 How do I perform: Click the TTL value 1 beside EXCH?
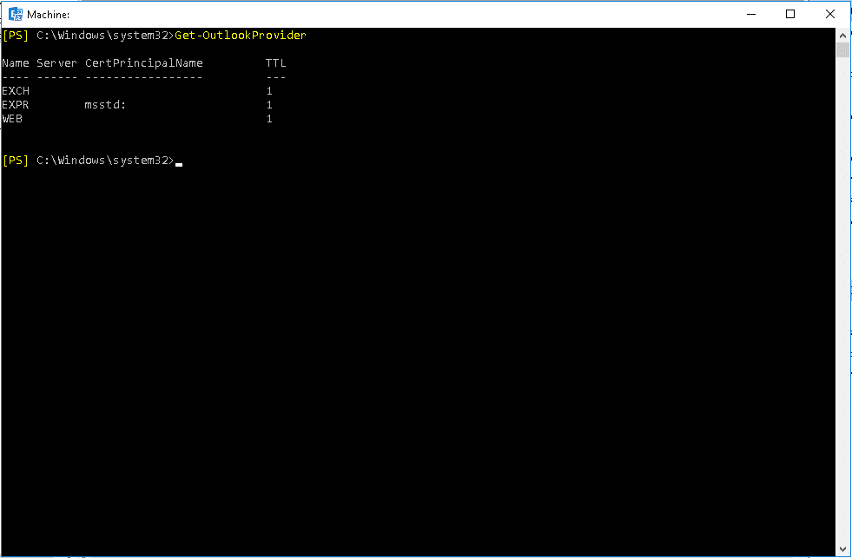(x=269, y=90)
